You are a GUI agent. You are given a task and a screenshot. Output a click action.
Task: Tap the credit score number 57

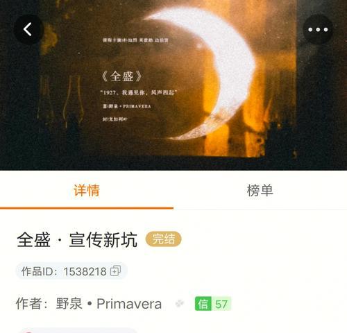tap(221, 304)
